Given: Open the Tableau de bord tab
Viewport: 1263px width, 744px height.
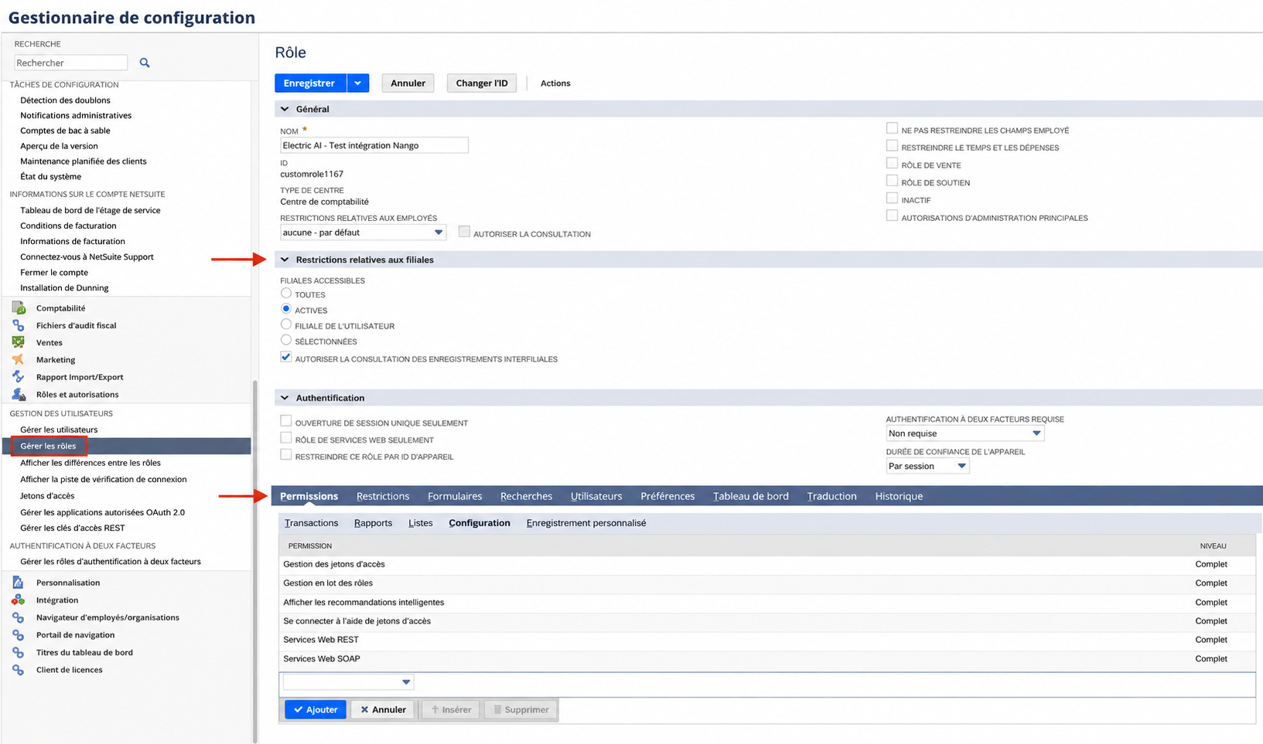Looking at the screenshot, I should pyautogui.click(x=751, y=496).
